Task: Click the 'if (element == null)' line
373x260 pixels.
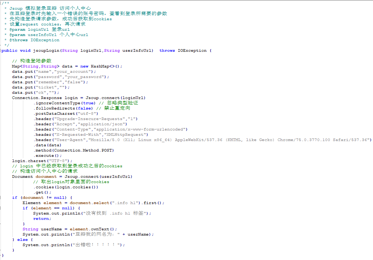Action: (51, 208)
